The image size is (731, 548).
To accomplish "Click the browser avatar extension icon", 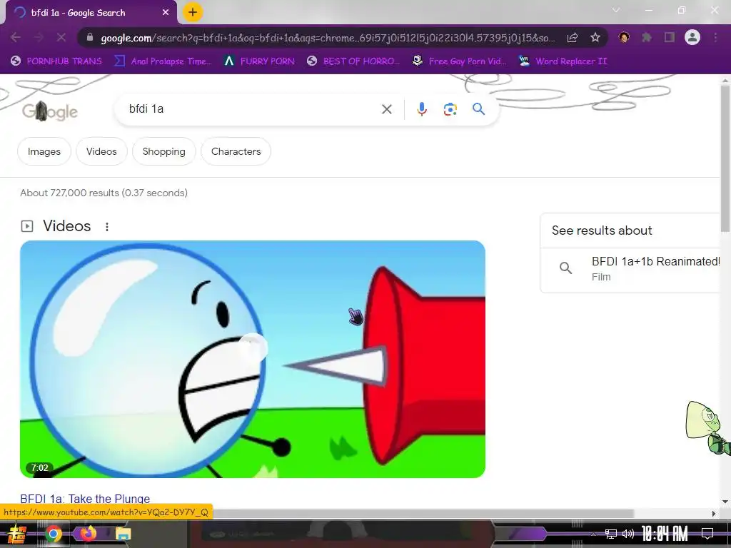I will [624, 37].
